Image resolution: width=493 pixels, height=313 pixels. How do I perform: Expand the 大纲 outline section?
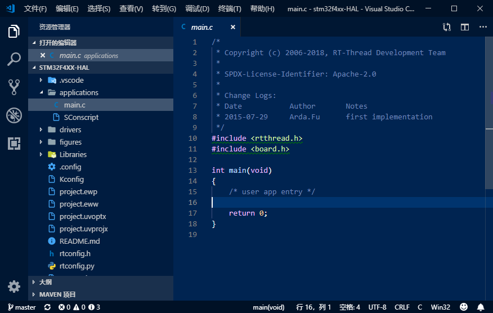click(x=101, y=282)
